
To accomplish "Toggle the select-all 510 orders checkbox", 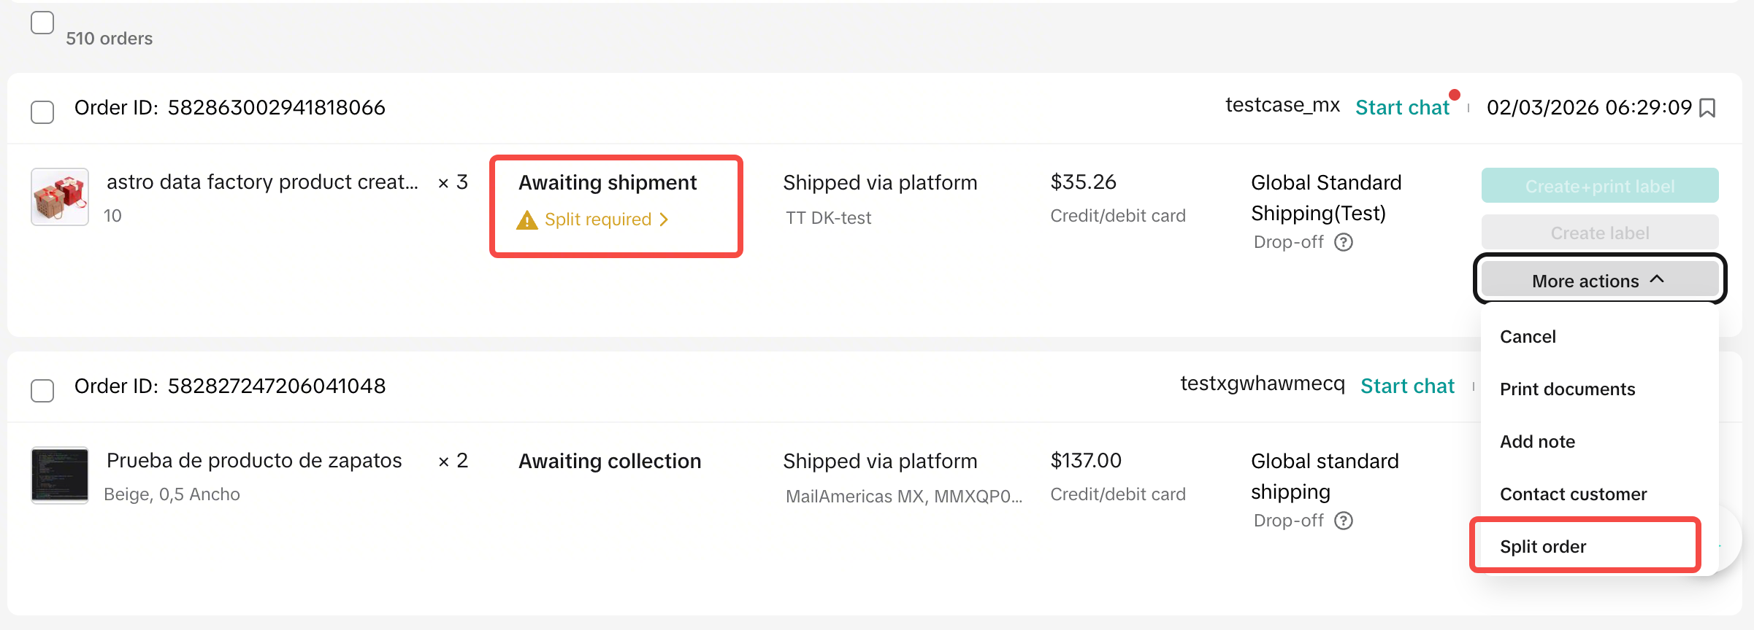I will click(42, 23).
